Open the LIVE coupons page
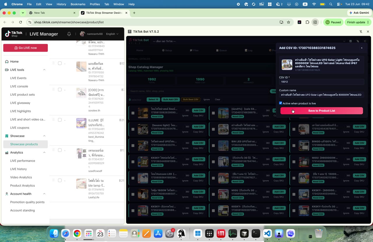The width and height of the screenshot is (373, 242). pos(20,128)
